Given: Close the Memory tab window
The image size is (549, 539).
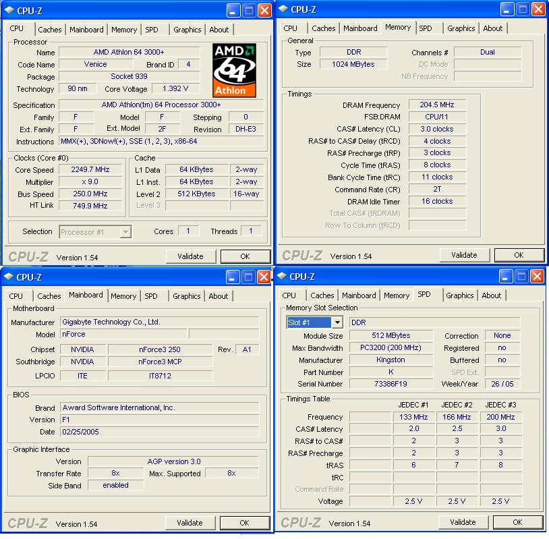Looking at the screenshot, I should 538,9.
